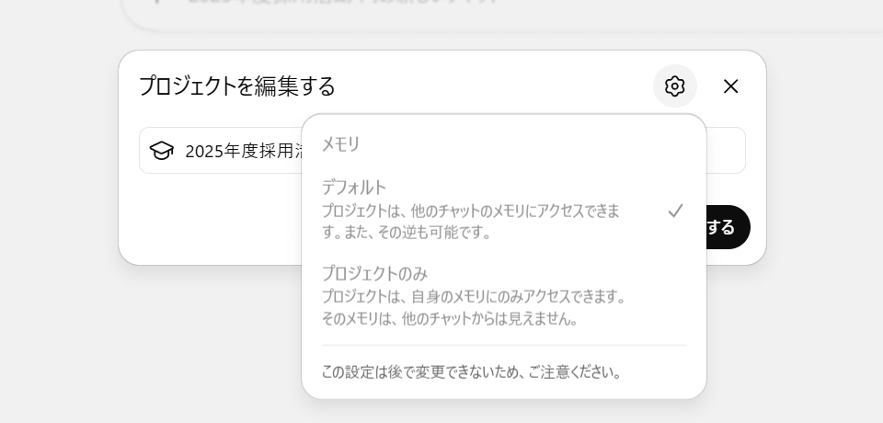Click the graduation cap project icon
The height and width of the screenshot is (423, 883).
tap(162, 151)
